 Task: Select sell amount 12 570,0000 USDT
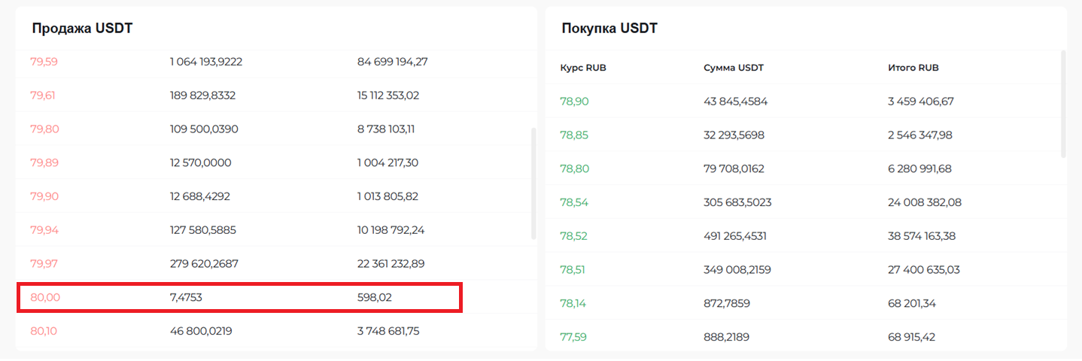click(x=200, y=162)
